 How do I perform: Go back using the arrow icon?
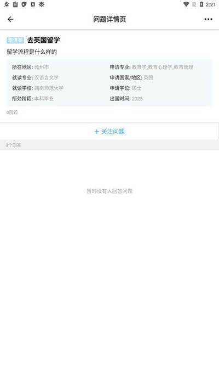pos(10,19)
